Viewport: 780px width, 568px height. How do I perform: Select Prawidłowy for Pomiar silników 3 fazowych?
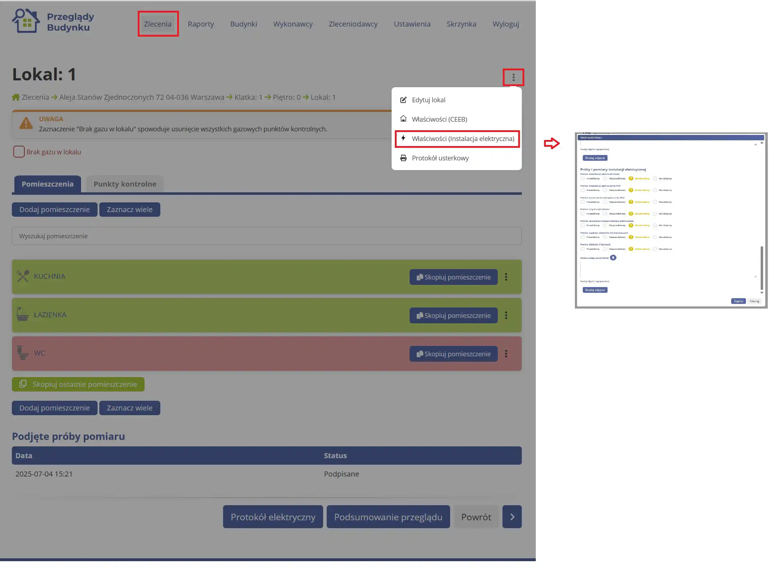click(x=582, y=249)
